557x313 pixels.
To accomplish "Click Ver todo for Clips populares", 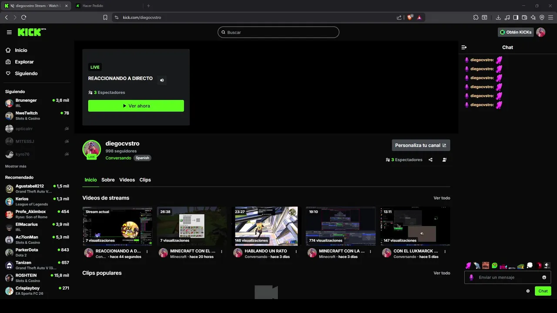I will 442,273.
